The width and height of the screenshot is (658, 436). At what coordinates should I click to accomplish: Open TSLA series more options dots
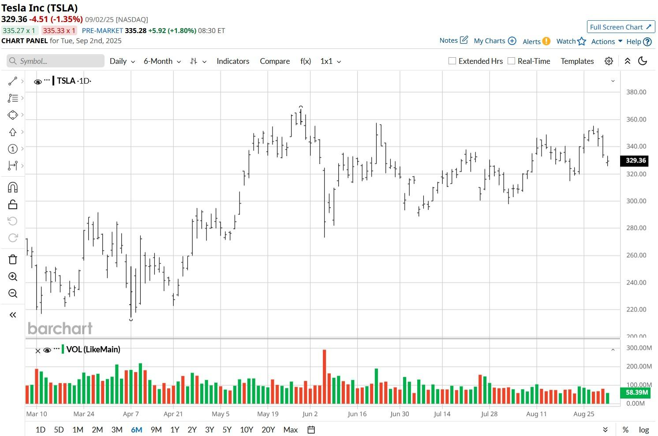tap(47, 80)
